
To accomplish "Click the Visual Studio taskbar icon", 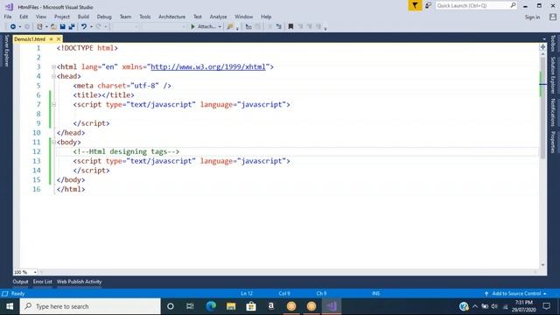I will click(332, 306).
